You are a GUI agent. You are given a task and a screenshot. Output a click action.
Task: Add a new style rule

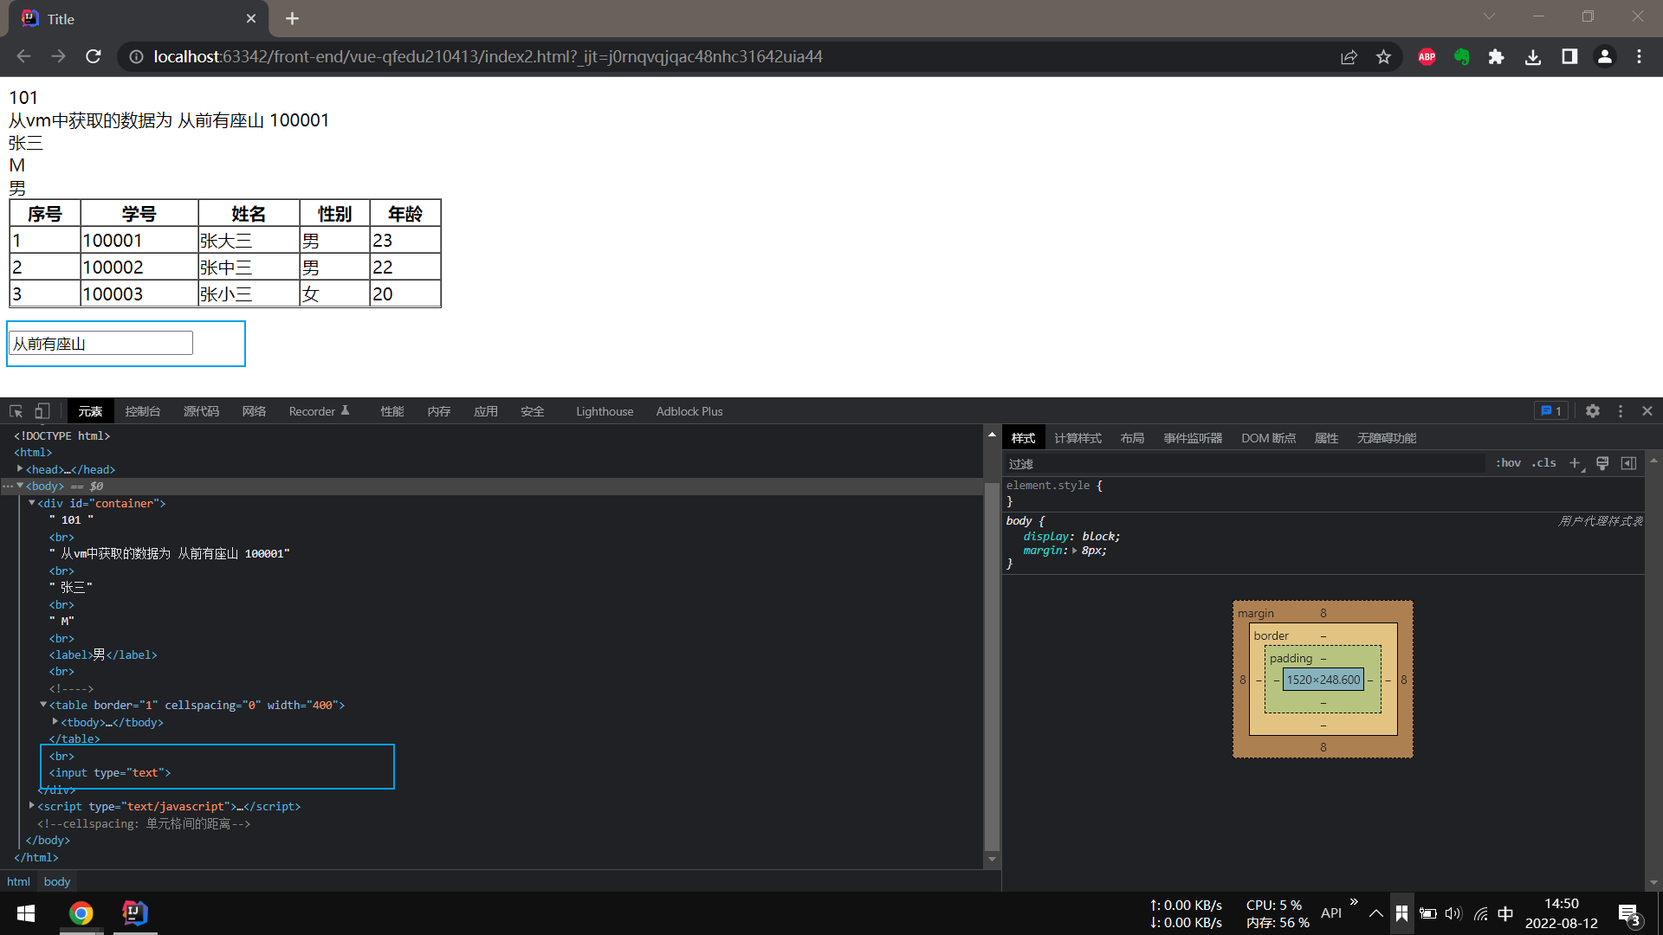1576,463
